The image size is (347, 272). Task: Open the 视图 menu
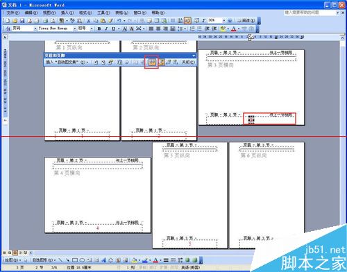[49, 12]
